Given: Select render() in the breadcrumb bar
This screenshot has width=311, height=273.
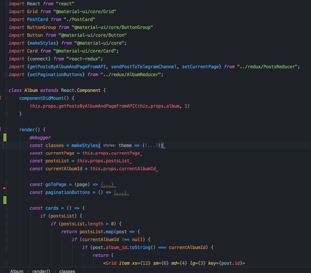Looking at the screenshot, I should click(41, 271).
